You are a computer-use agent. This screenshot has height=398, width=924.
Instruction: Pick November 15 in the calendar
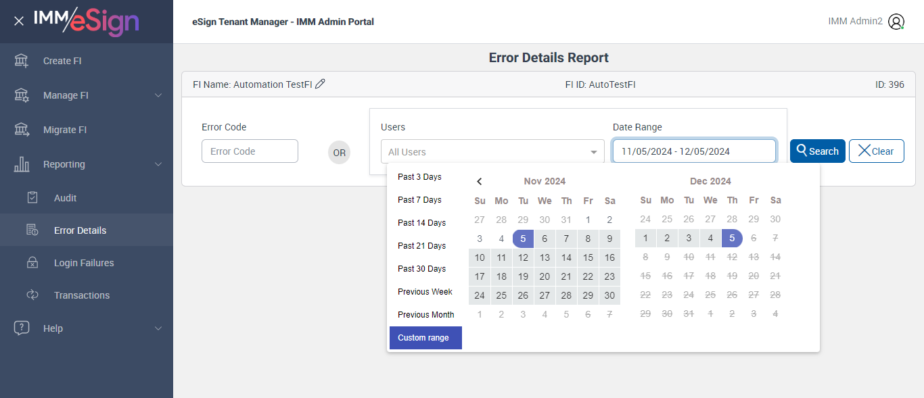click(x=588, y=257)
